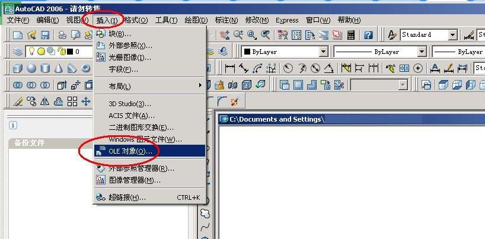Click the info icon in left panel
485x239 pixels.
pyautogui.click(x=12, y=125)
